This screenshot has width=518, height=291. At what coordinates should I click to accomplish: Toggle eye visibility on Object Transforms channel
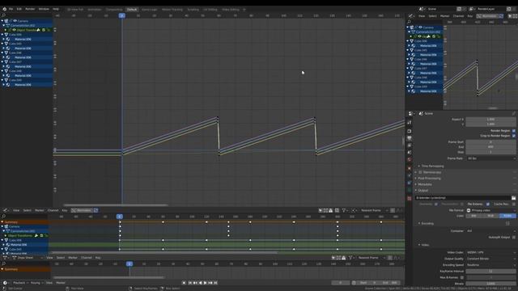pos(15,30)
